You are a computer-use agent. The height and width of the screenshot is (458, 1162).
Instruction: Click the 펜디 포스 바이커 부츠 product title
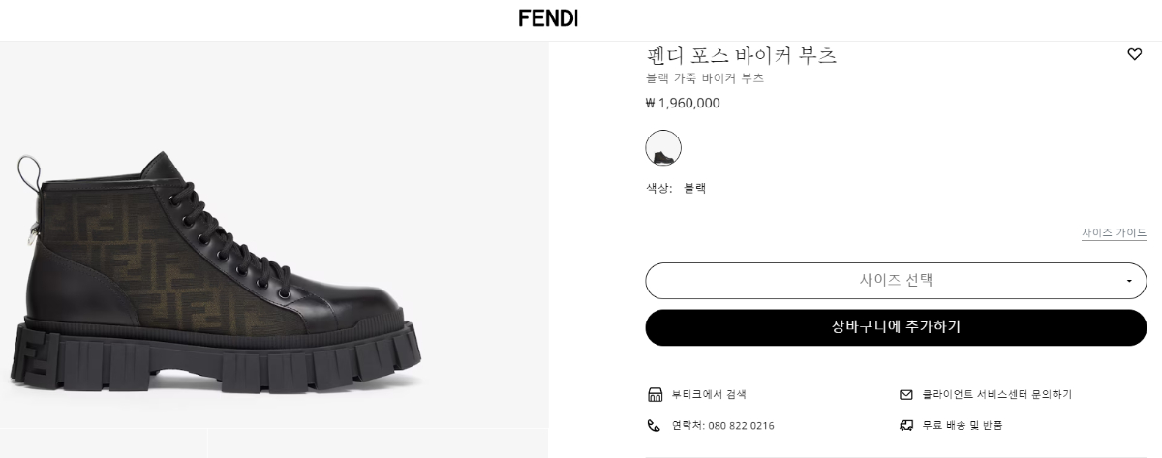pyautogui.click(x=741, y=55)
